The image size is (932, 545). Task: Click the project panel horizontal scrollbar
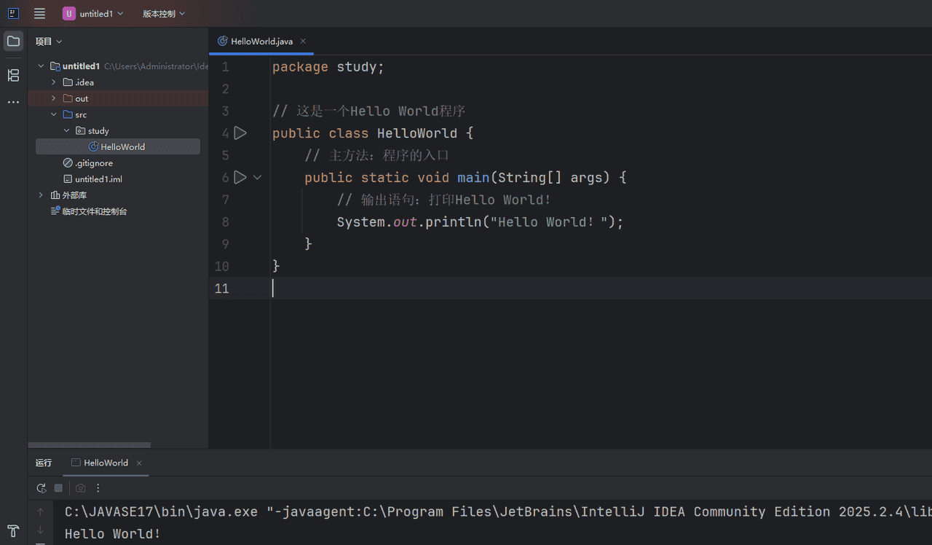tap(89, 444)
